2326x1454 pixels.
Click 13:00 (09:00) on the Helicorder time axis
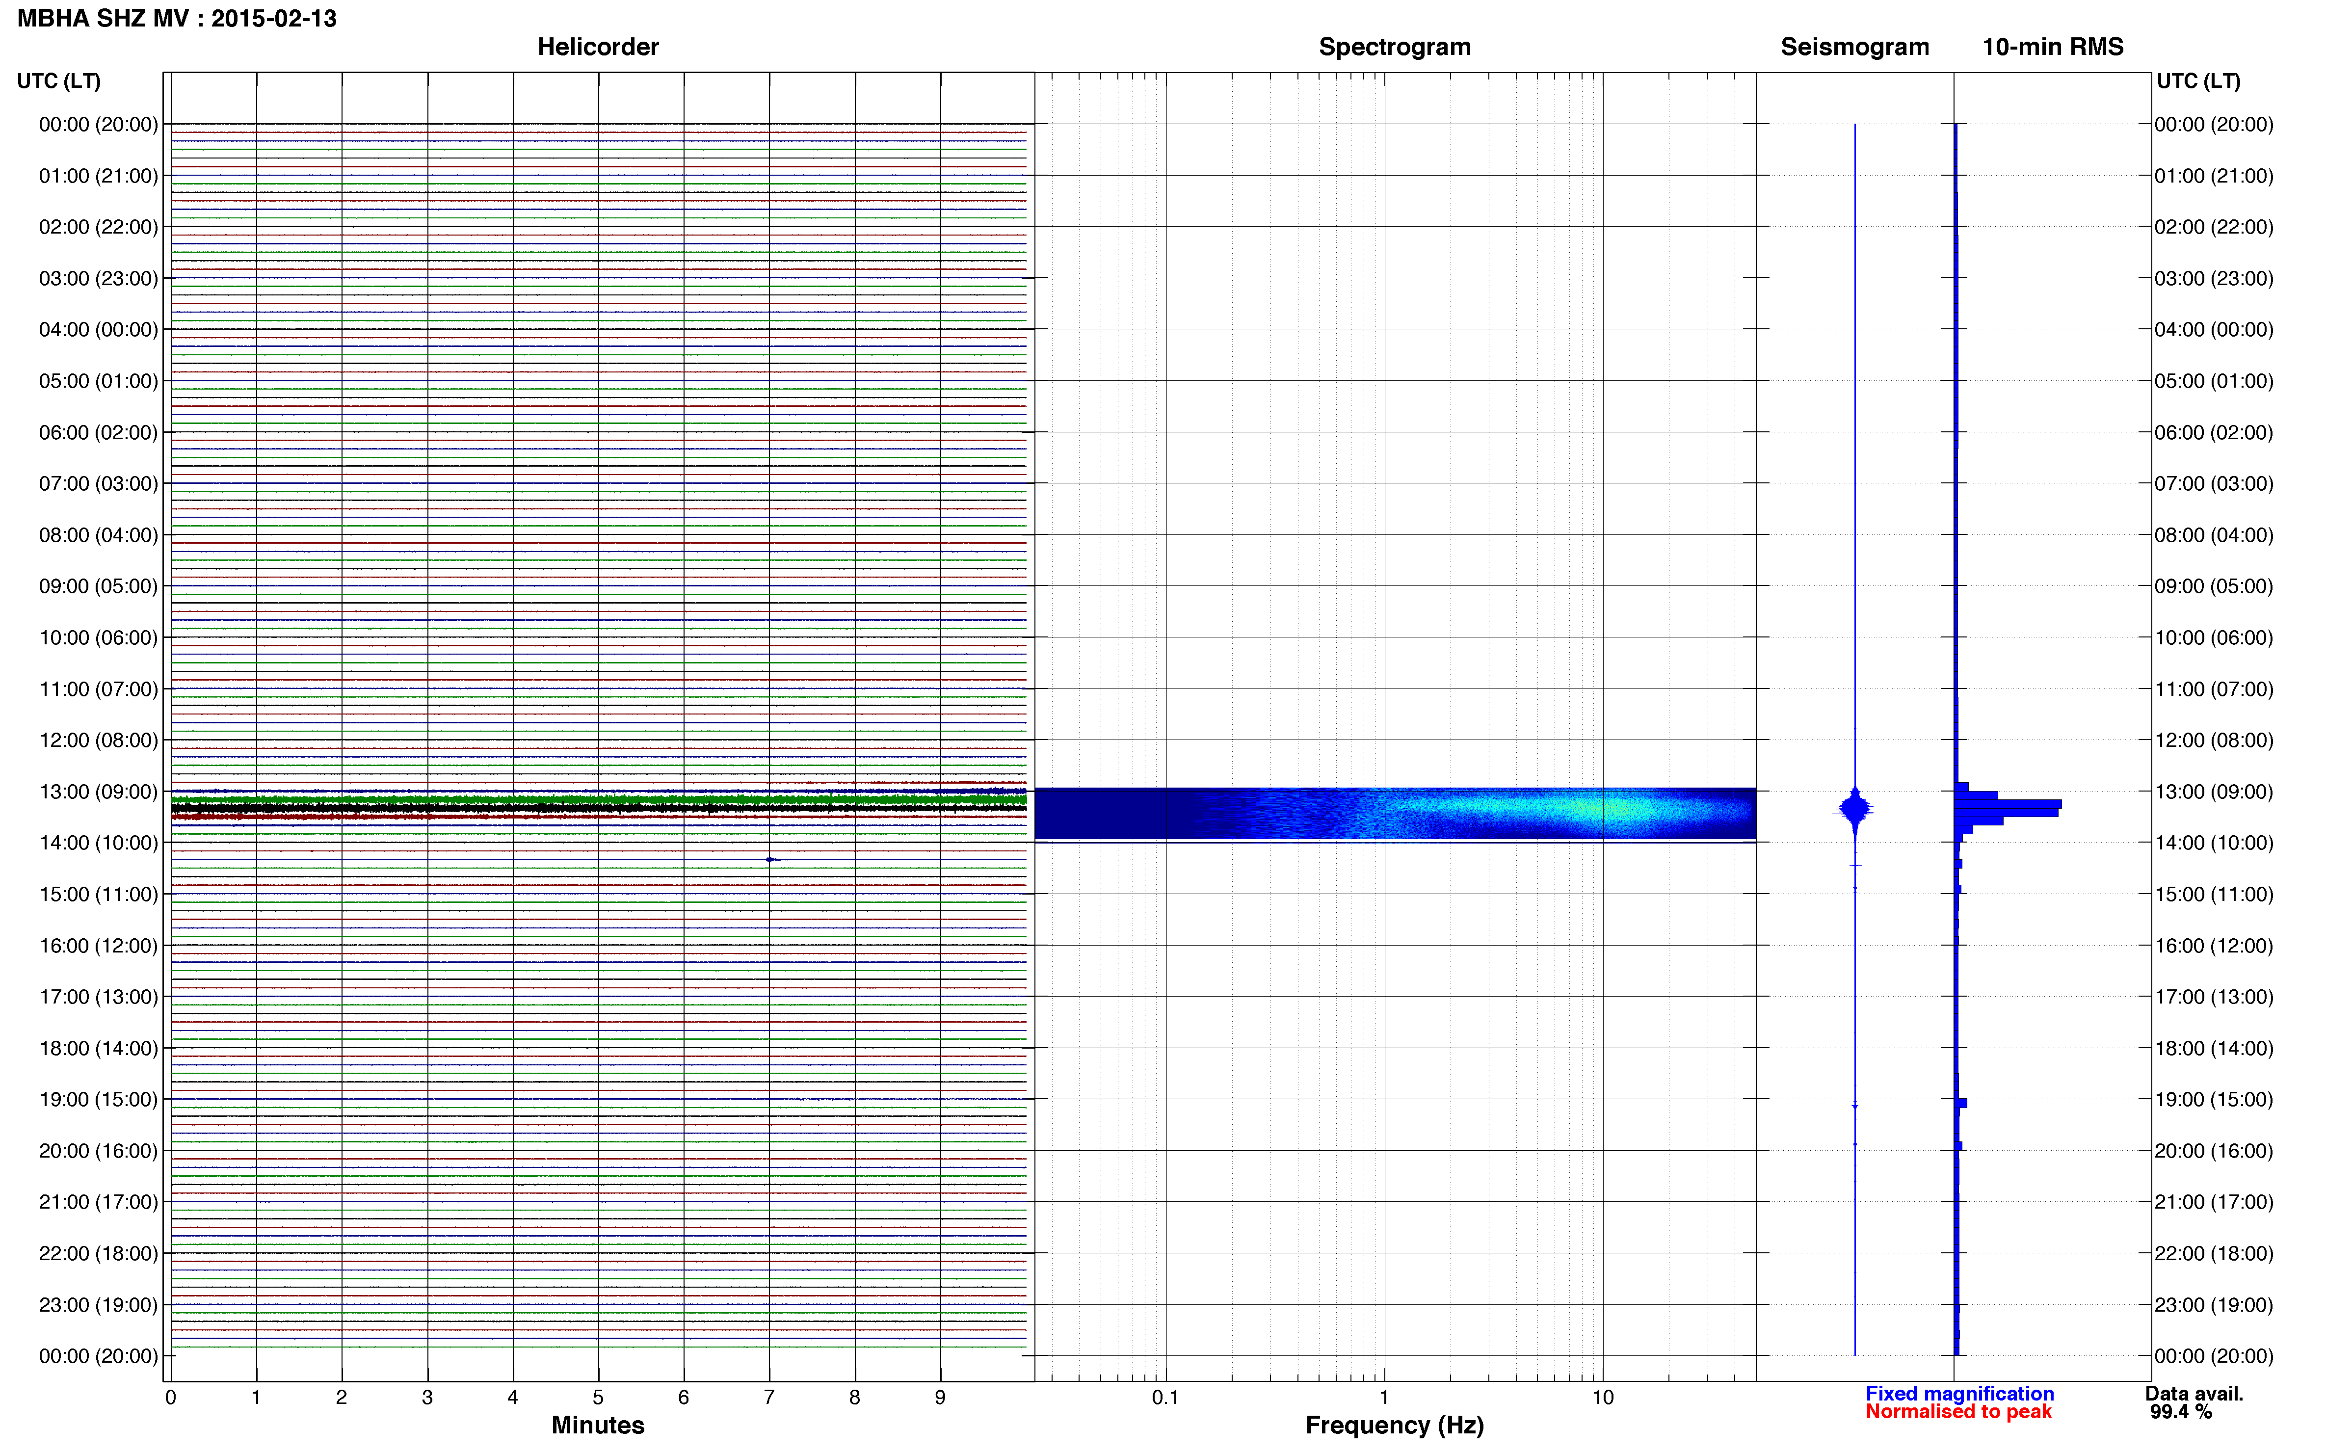(98, 792)
